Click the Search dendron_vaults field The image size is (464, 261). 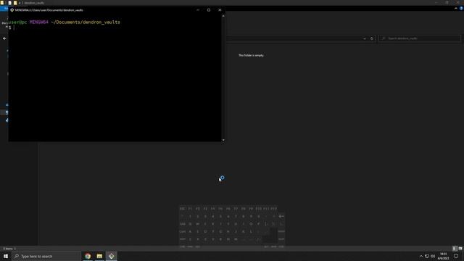point(420,38)
